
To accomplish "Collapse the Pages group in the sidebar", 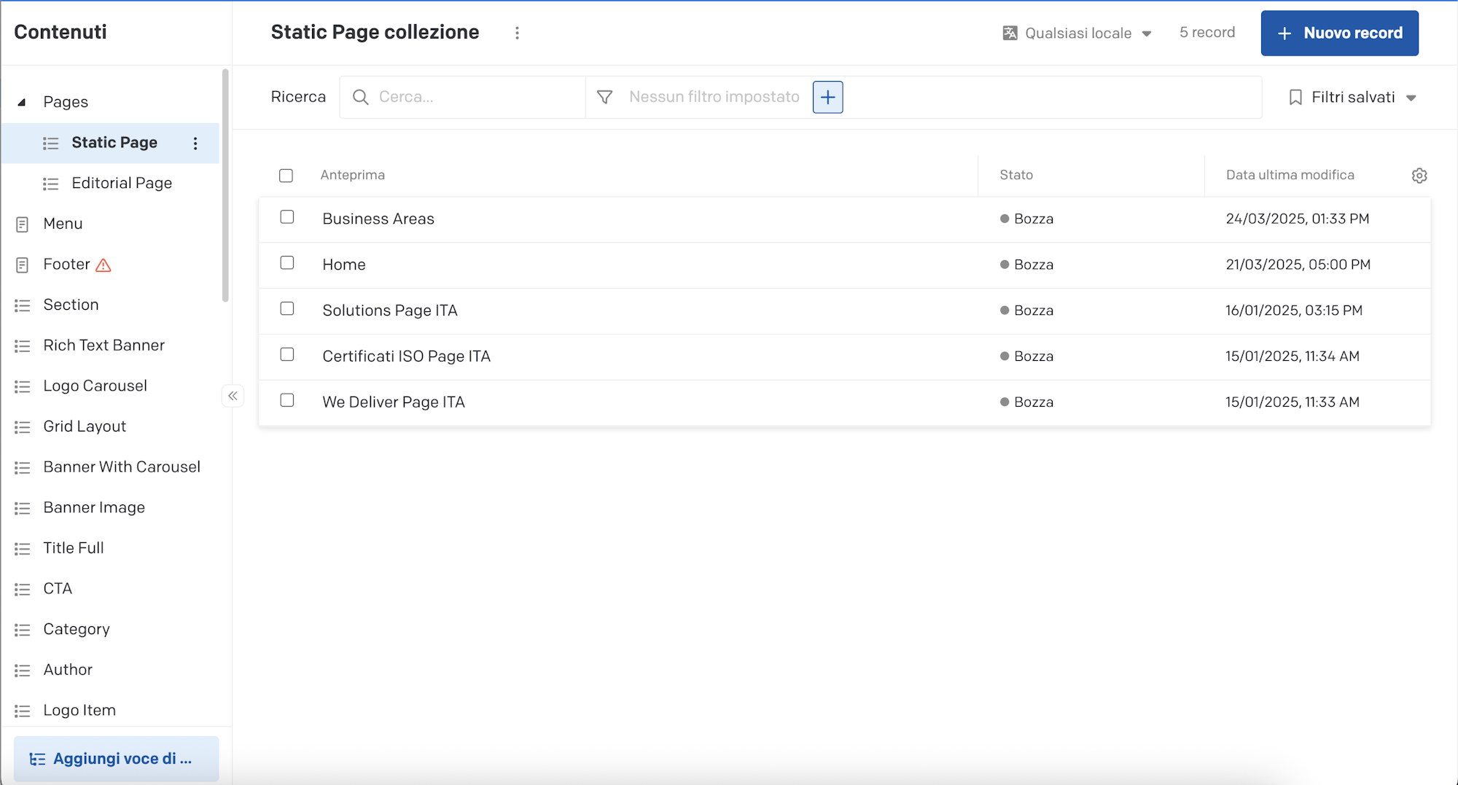I will point(22,102).
